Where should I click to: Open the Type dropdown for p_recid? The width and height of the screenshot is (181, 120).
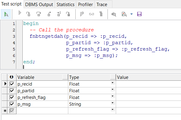coord(112,83)
